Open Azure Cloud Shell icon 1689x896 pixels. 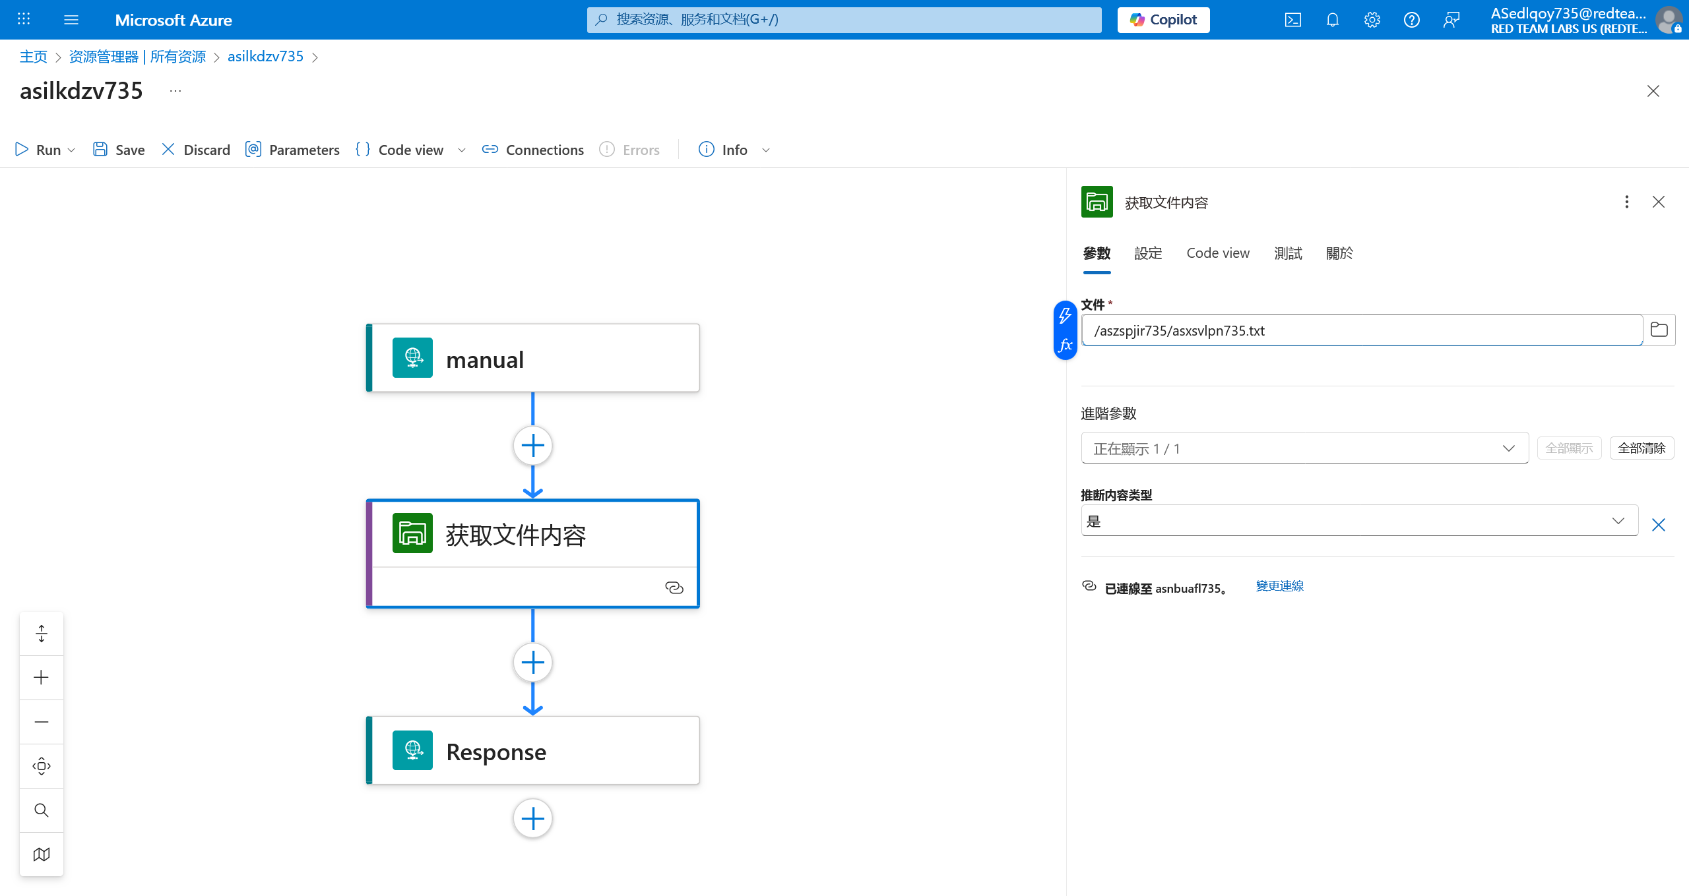pos(1292,20)
